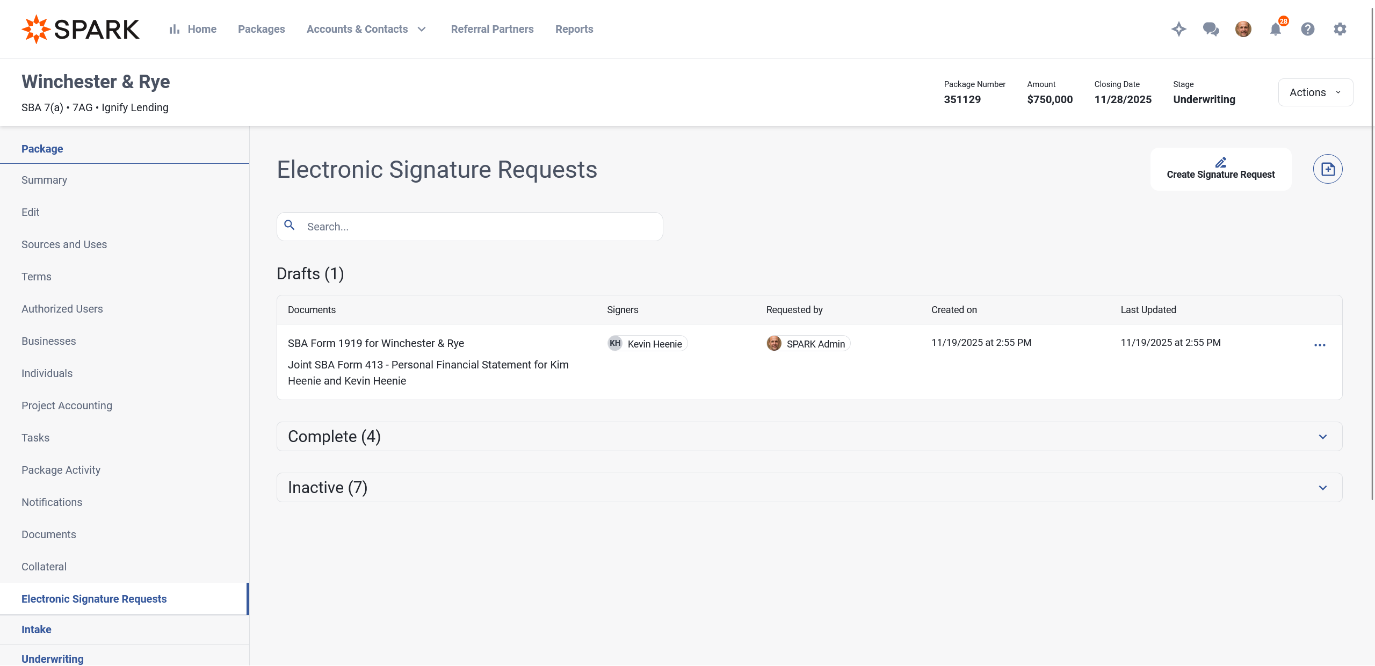Open the chat messages icon
Screen dimensions: 1375x666
click(1211, 29)
